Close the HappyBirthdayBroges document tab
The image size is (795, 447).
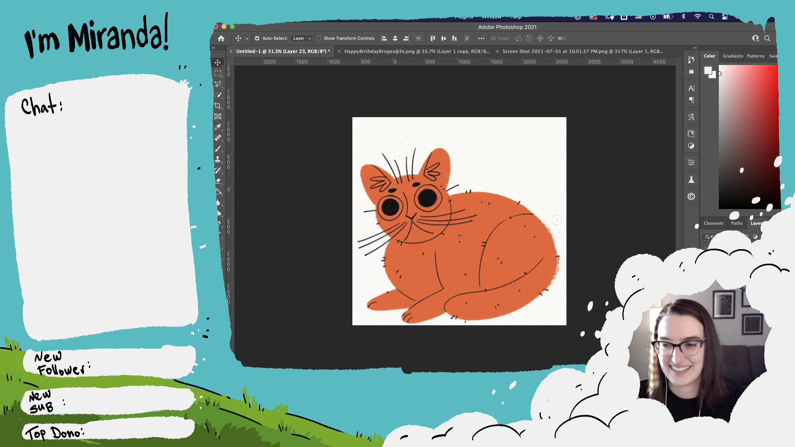pyautogui.click(x=339, y=51)
